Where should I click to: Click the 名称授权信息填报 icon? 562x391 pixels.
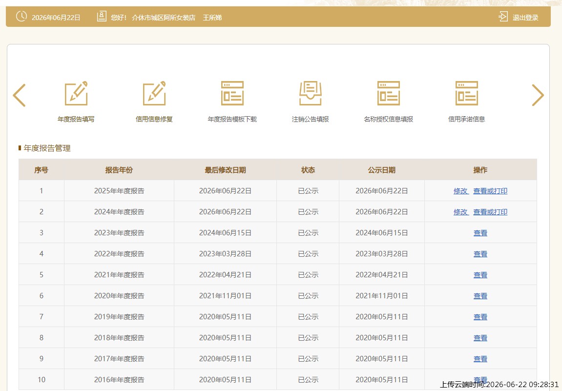click(x=389, y=93)
